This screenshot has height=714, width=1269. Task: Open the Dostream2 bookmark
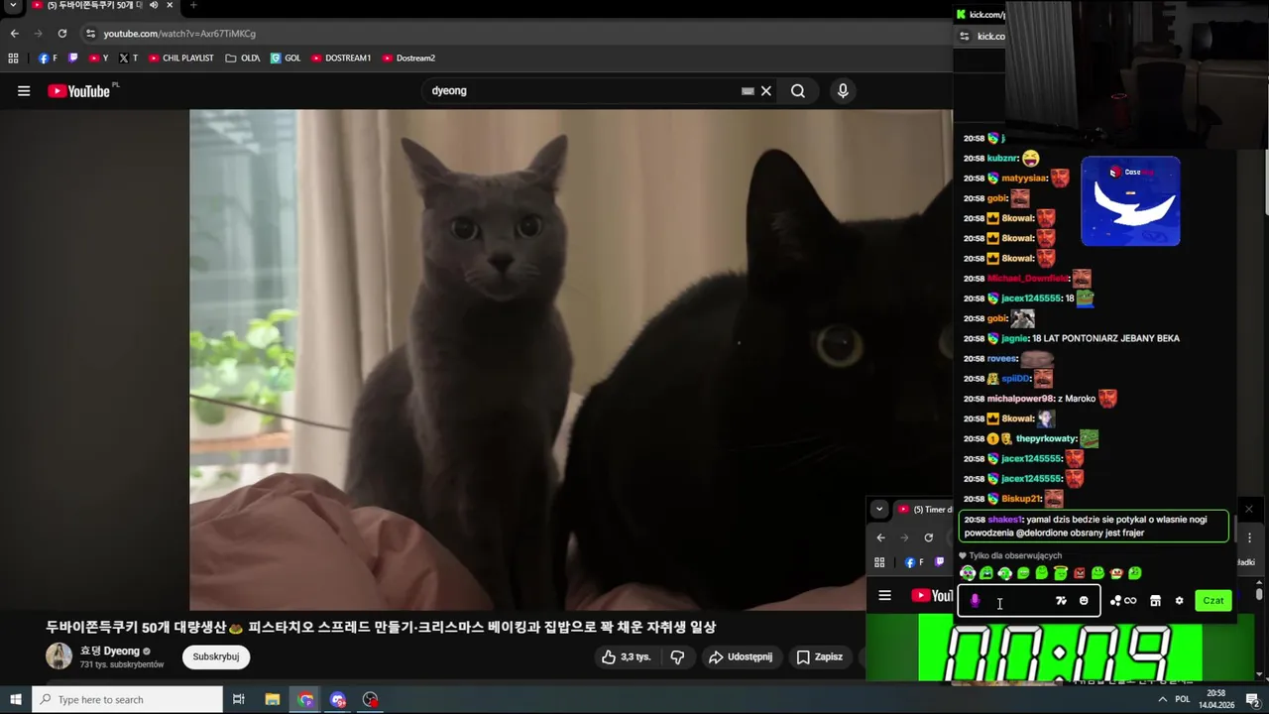[x=408, y=59]
